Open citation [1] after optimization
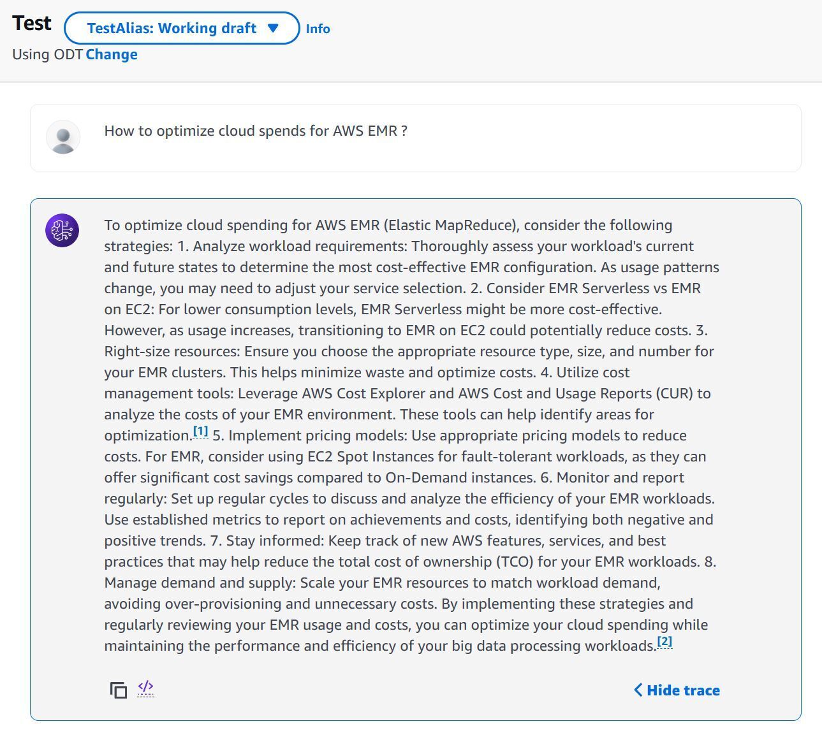 point(201,432)
